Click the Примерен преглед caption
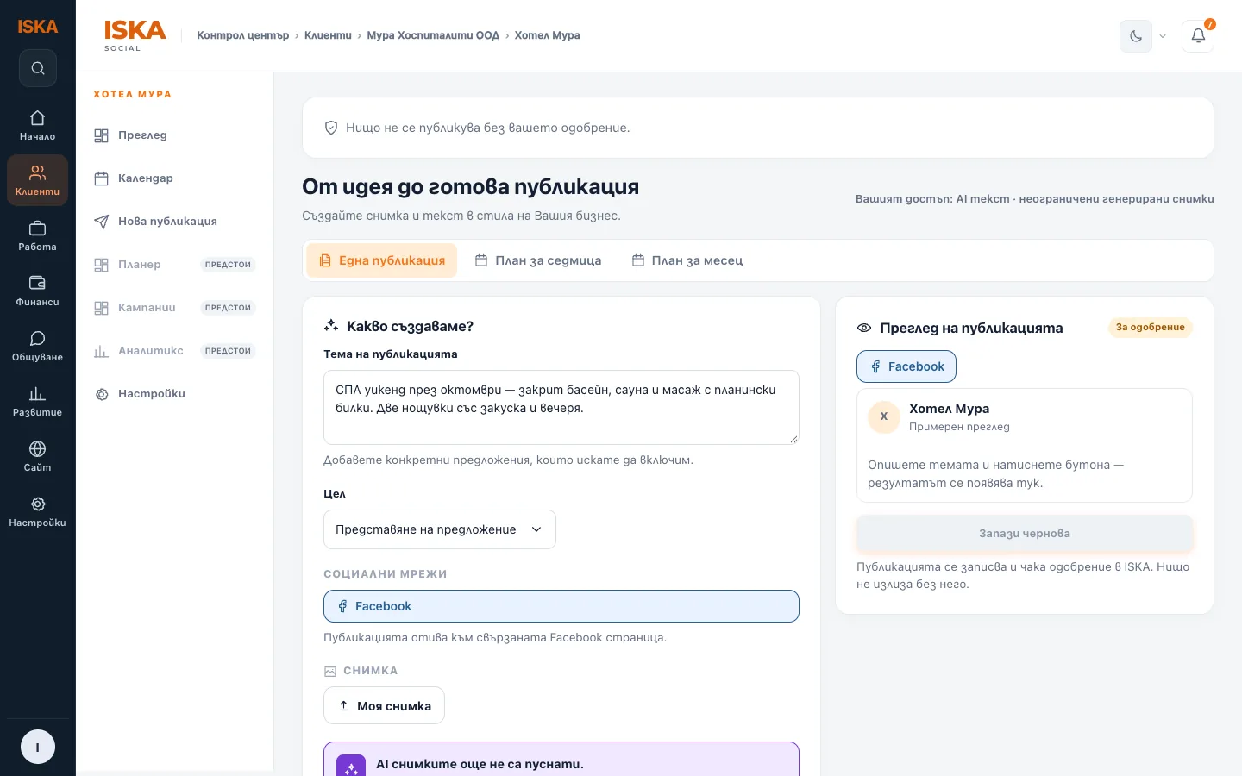1242x776 pixels. click(x=959, y=427)
